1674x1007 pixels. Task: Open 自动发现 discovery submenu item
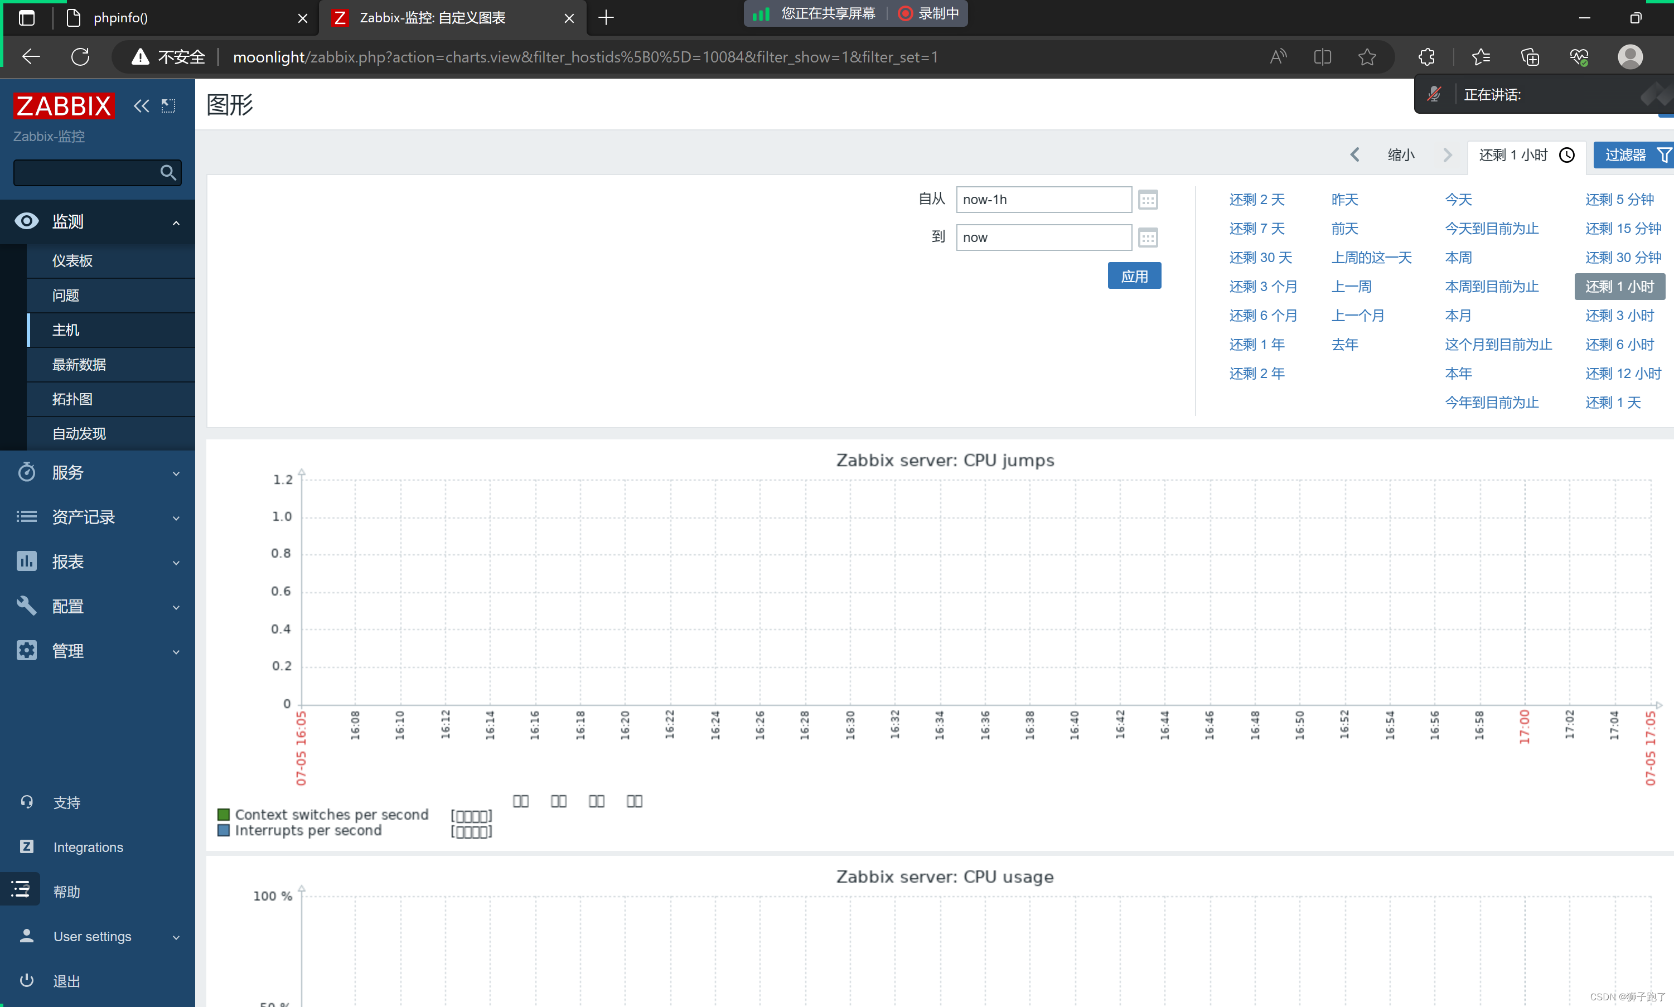pyautogui.click(x=112, y=434)
